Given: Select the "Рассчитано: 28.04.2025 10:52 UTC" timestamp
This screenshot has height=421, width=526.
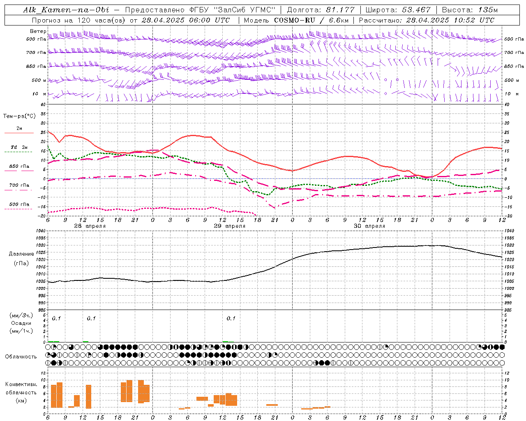Looking at the screenshot, I should click(427, 20).
